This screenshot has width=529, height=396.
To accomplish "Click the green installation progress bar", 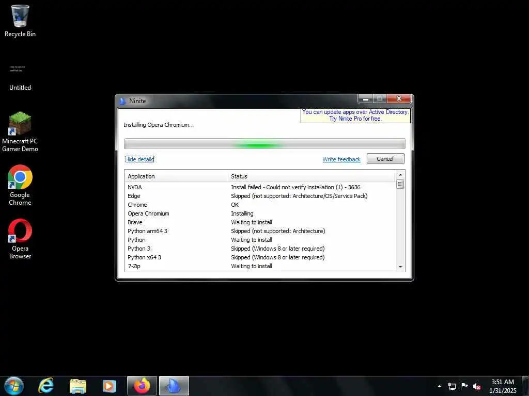I will click(264, 143).
